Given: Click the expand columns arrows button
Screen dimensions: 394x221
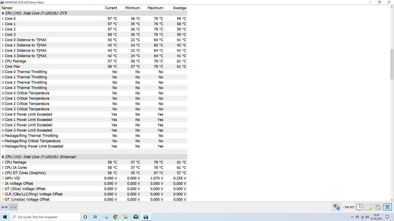Looking at the screenshot, I should (5, 207).
